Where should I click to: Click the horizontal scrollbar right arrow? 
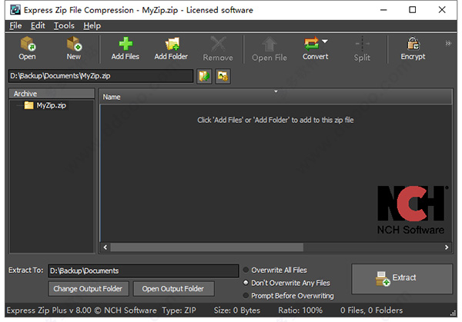click(x=447, y=247)
